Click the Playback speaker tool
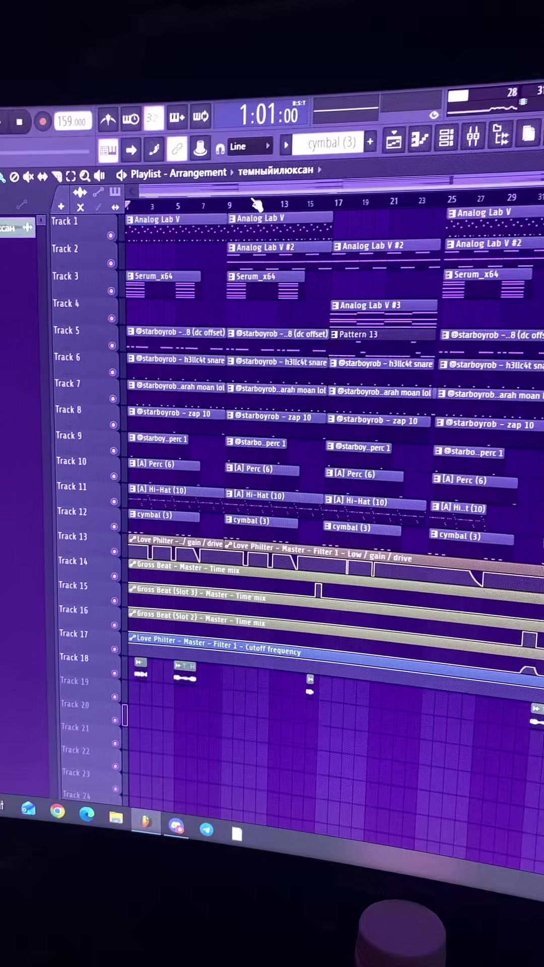 click(100, 175)
